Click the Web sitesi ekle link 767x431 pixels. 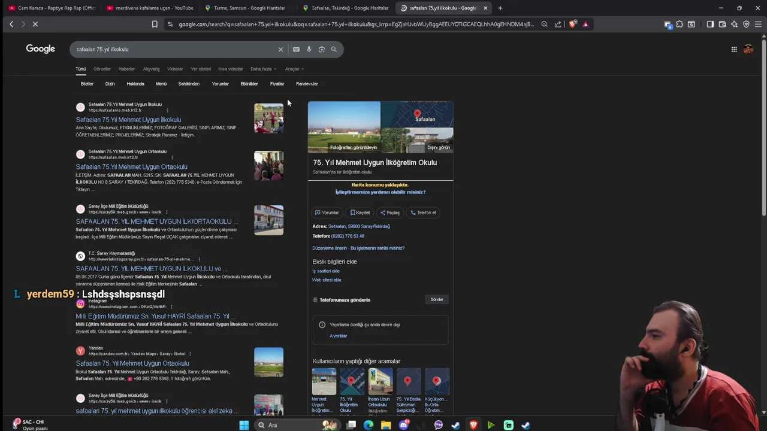[327, 280]
